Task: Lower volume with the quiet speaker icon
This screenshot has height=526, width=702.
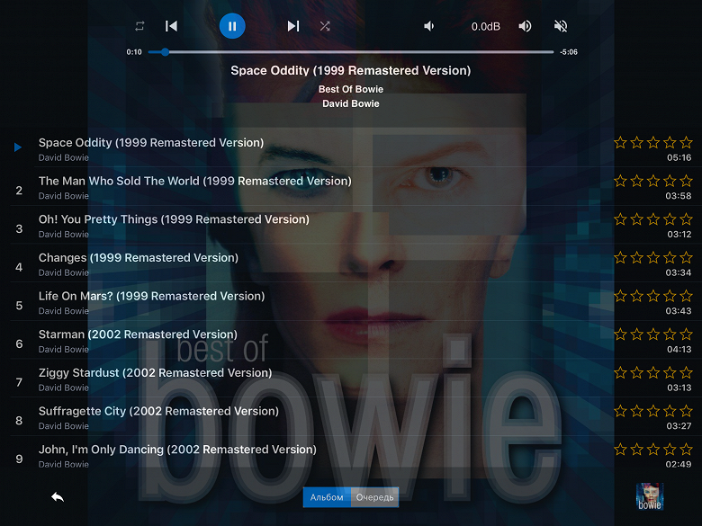Action: click(429, 26)
